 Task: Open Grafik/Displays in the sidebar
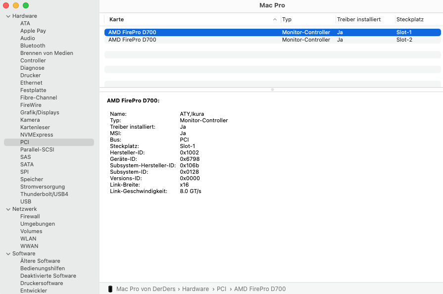(40, 112)
